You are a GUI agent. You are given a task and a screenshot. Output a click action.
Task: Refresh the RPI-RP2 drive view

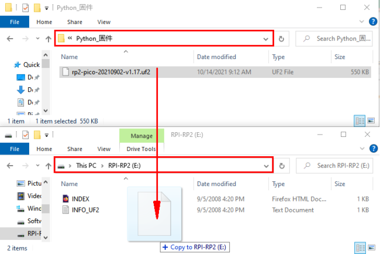282,166
